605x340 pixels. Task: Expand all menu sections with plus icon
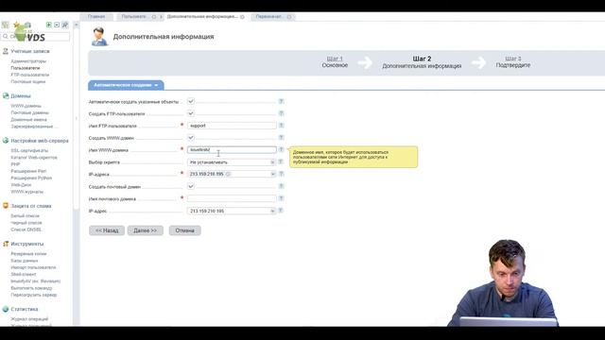[x=48, y=25]
